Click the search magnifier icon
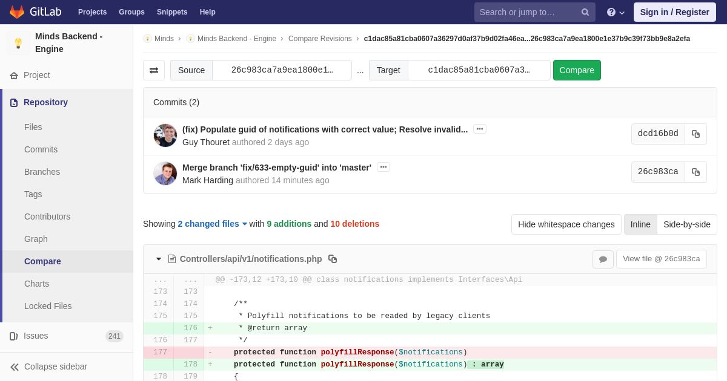Viewport: 727px width, 381px height. click(585, 12)
